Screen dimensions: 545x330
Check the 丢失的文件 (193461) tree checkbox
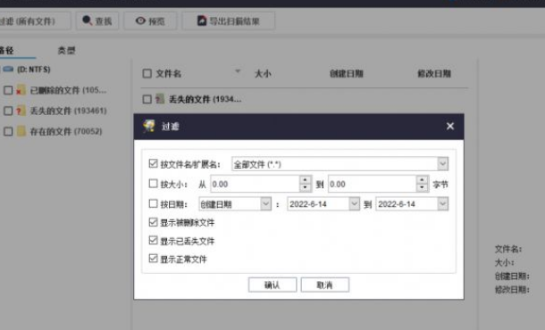(x=8, y=111)
